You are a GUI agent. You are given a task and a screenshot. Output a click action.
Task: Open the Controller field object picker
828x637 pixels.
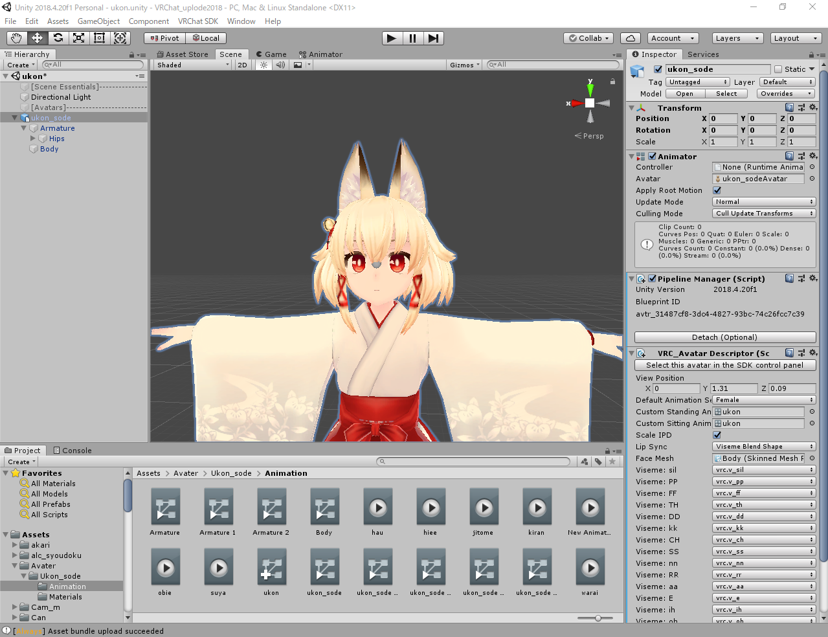point(812,167)
